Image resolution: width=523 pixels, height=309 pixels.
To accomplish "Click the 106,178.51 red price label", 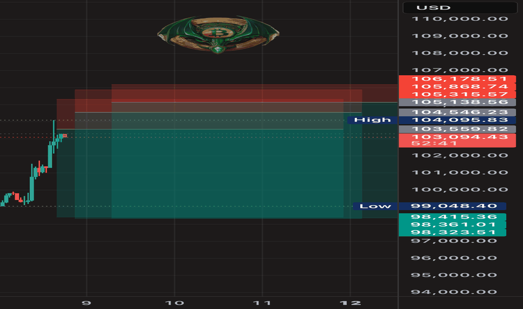I will [457, 79].
